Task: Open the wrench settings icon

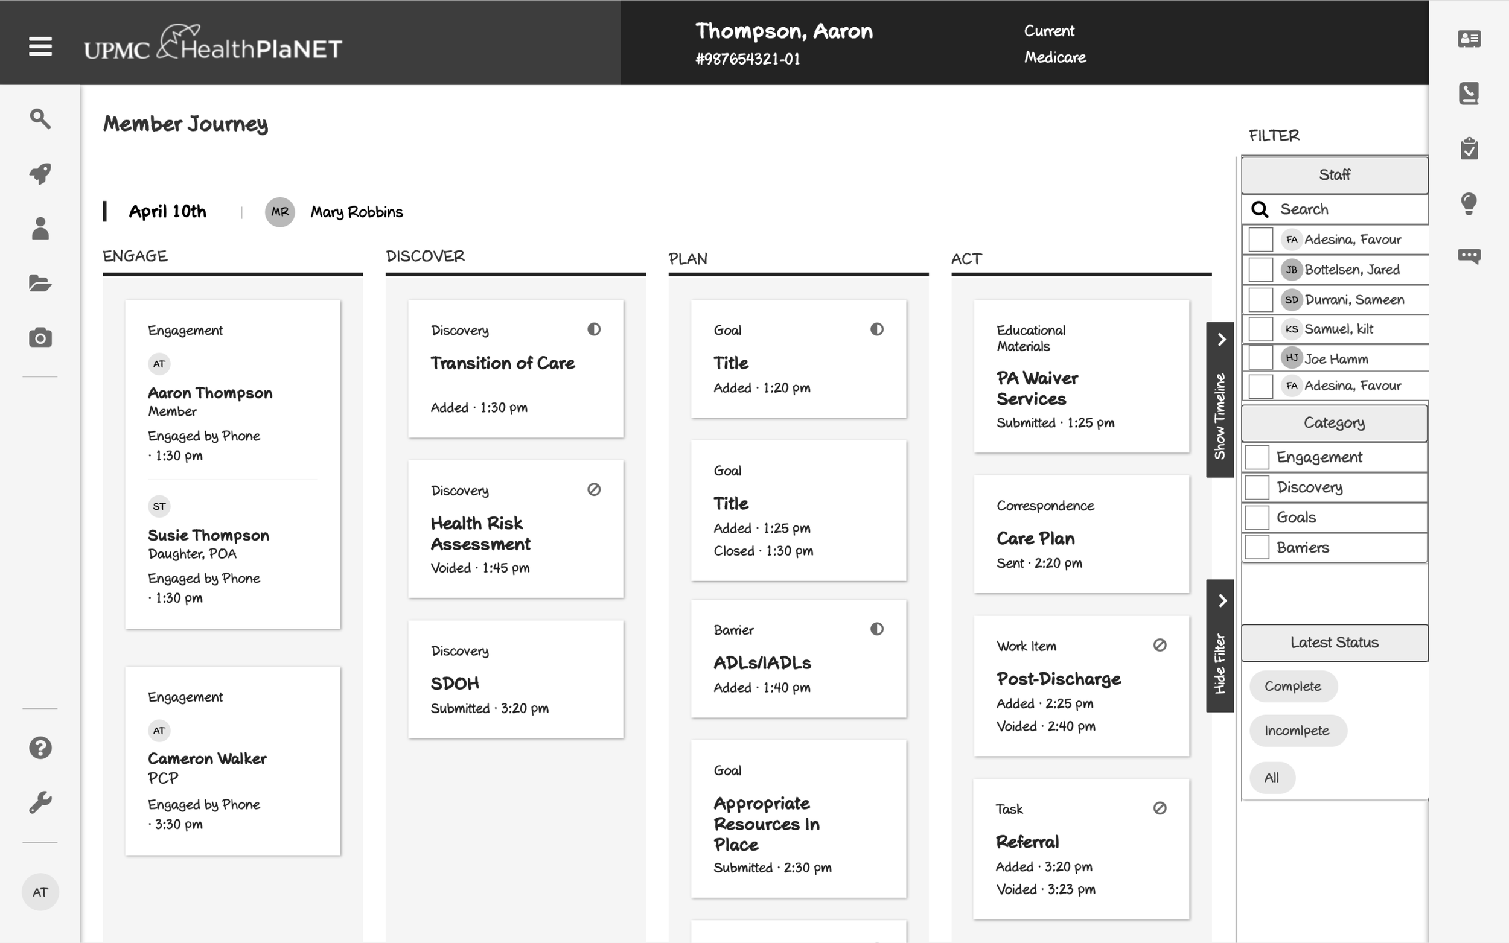Action: pos(40,802)
